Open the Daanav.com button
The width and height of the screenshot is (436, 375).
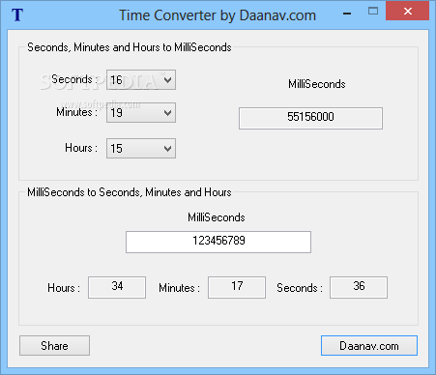[369, 346]
